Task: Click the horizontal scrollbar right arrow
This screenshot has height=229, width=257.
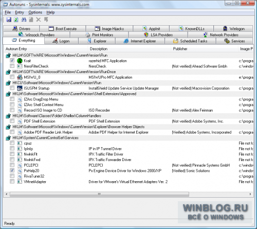Action: click(x=250, y=194)
